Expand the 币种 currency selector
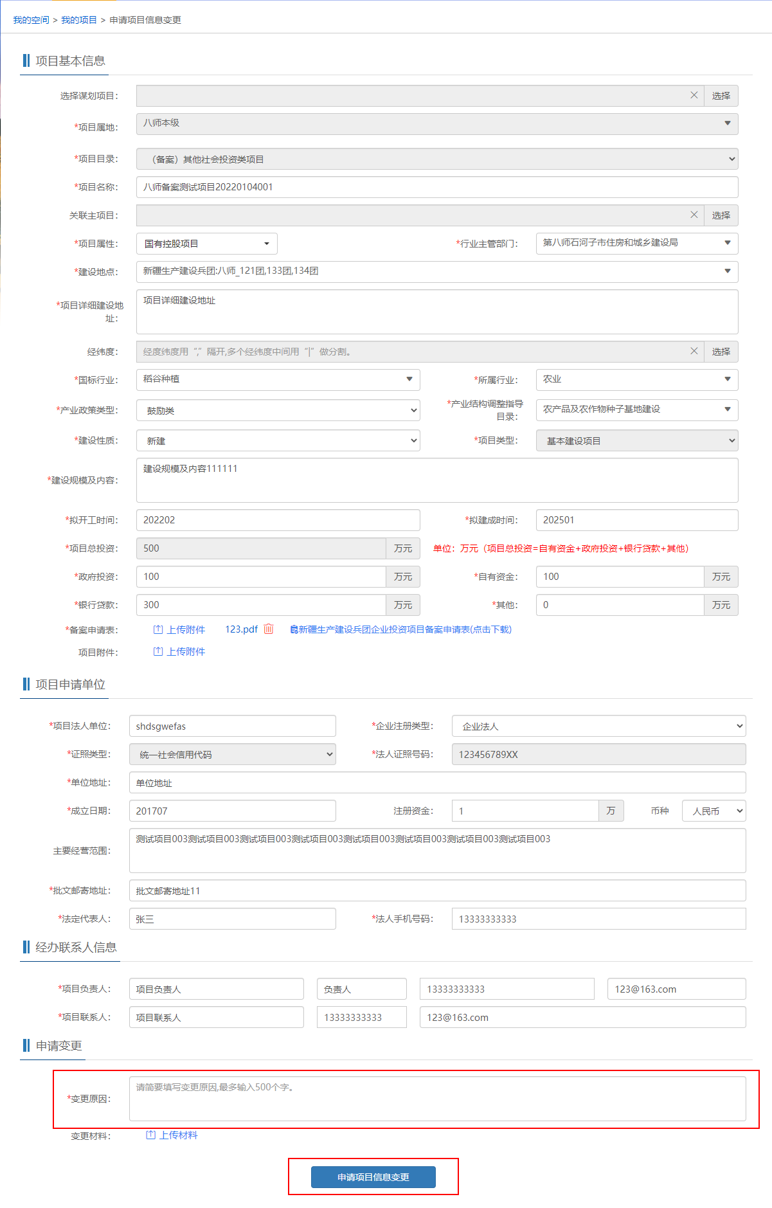 click(x=714, y=811)
